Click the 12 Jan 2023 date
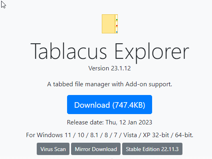The width and height of the screenshot is (212, 159). 136,122
